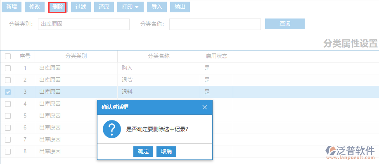The height and width of the screenshot is (164, 379).
Task: Check the checkbox for row 4
Action: point(8,104)
